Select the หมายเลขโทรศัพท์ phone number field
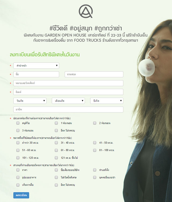The width and height of the screenshot is (172, 202). click(68, 83)
